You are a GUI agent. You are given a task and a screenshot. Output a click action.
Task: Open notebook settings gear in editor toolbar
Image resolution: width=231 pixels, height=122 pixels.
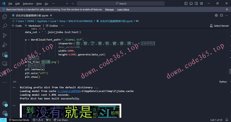(216, 15)
